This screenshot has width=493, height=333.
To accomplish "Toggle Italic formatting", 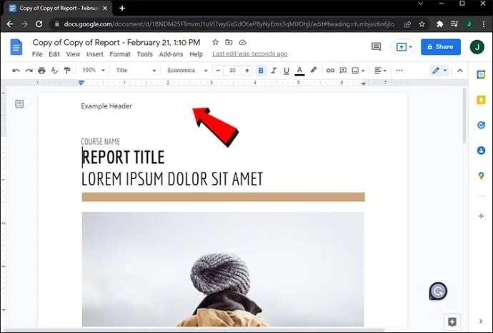I will pos(274,71).
